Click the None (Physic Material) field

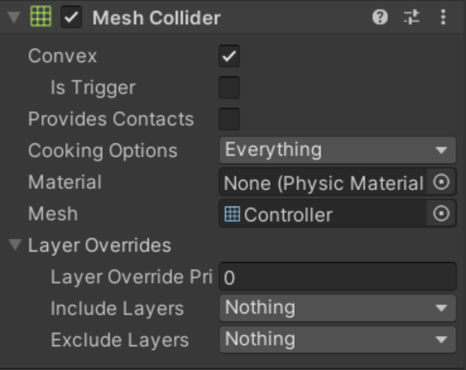point(323,183)
